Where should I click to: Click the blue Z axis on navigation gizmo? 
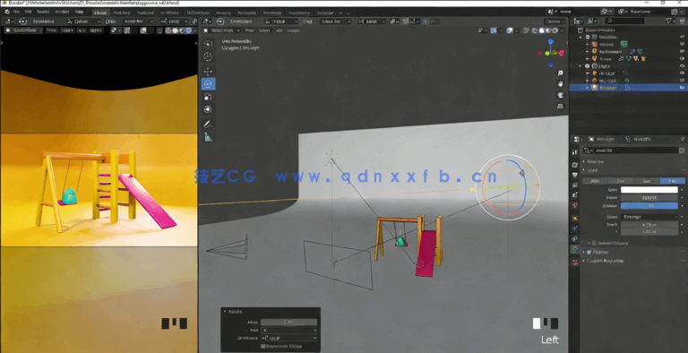550,42
